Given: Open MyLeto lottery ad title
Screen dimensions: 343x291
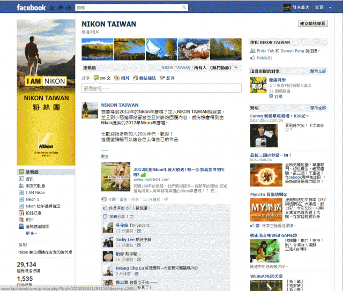Looking at the screenshot, I should click(x=269, y=195).
